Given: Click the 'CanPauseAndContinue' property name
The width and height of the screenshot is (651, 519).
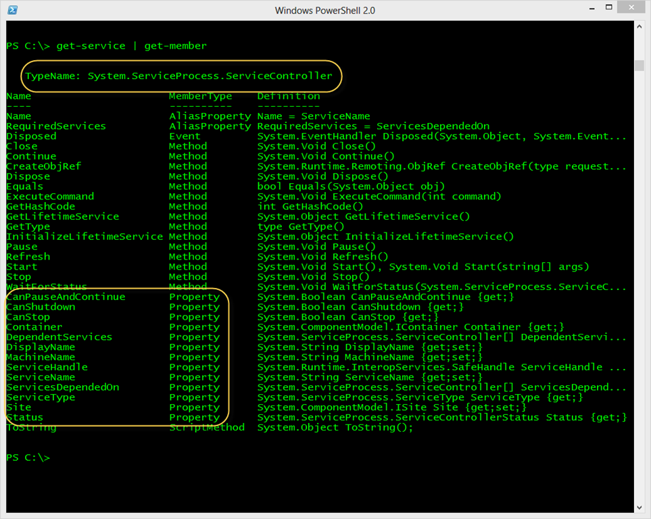Looking at the screenshot, I should pos(66,297).
